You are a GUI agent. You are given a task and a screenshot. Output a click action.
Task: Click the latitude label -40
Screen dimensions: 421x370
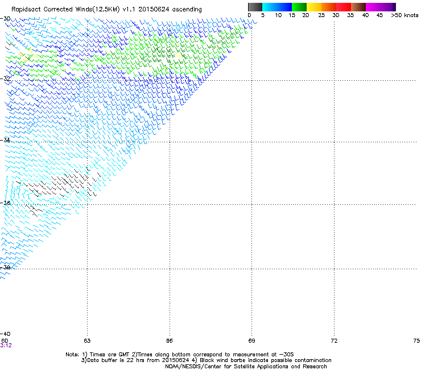point(5,334)
